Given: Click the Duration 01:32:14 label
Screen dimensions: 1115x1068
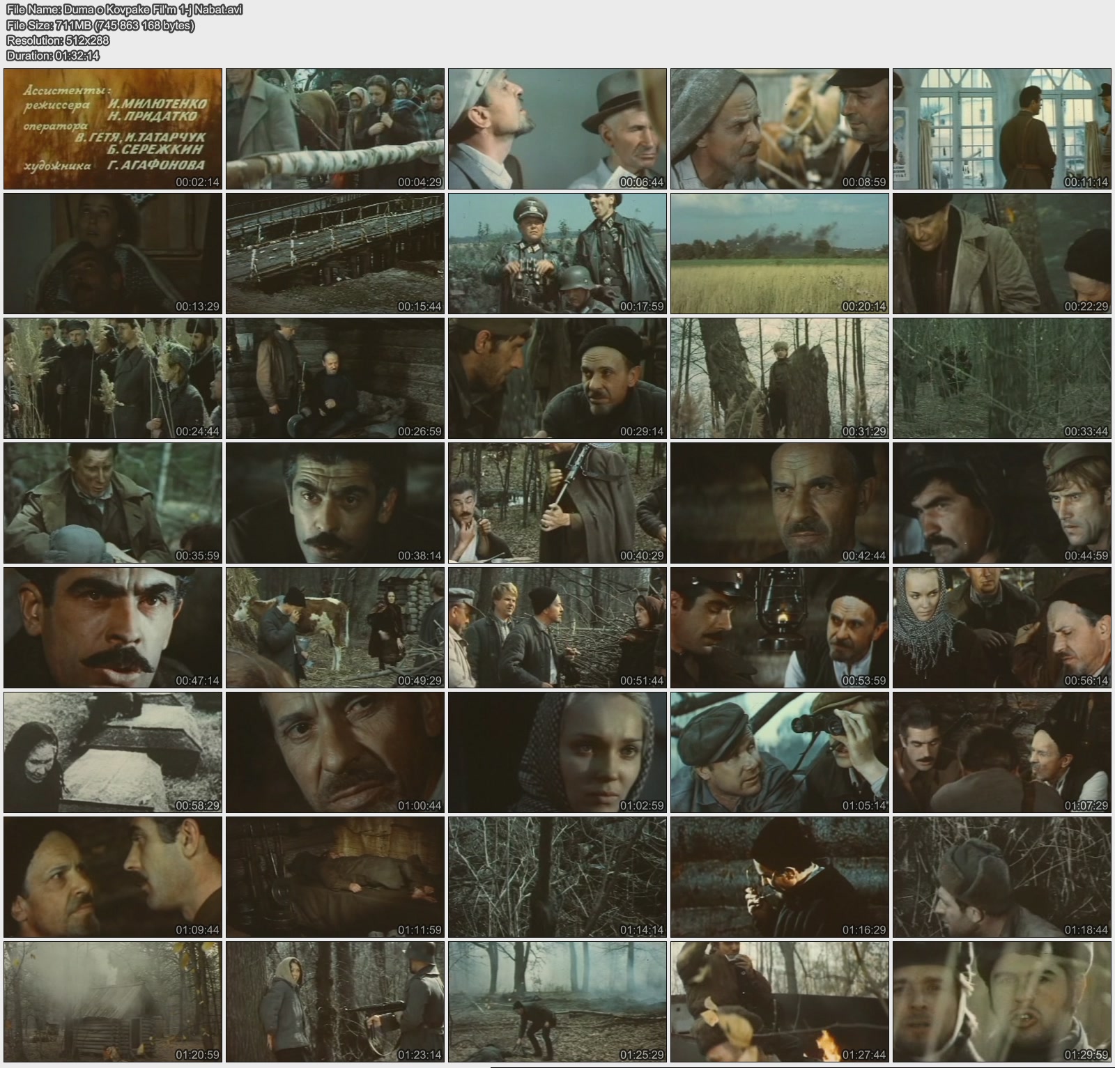Looking at the screenshot, I should click(53, 56).
